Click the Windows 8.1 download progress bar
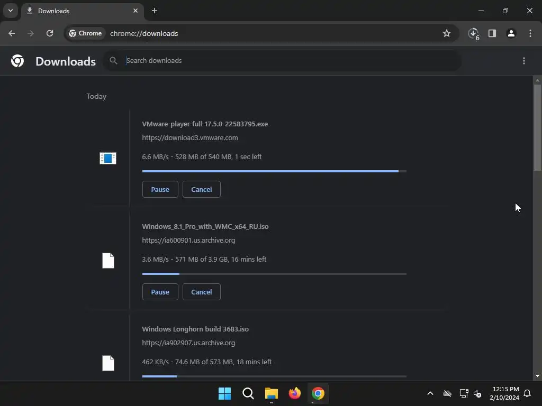Image resolution: width=542 pixels, height=406 pixels. click(x=274, y=274)
